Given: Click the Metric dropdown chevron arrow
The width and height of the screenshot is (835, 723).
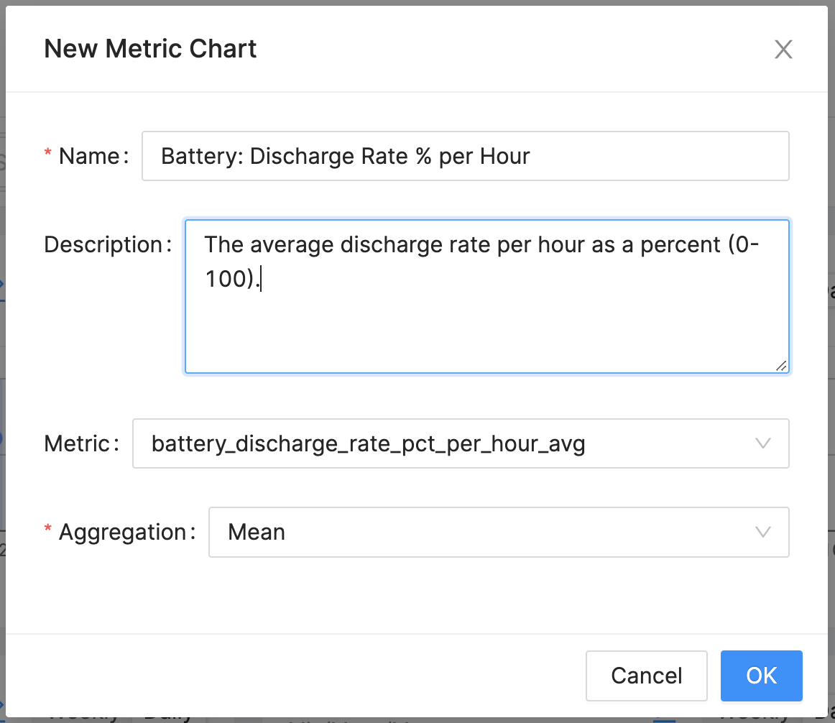Looking at the screenshot, I should [x=763, y=443].
